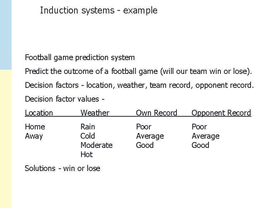Click the "Predict the outcome" sentence

(x=138, y=72)
